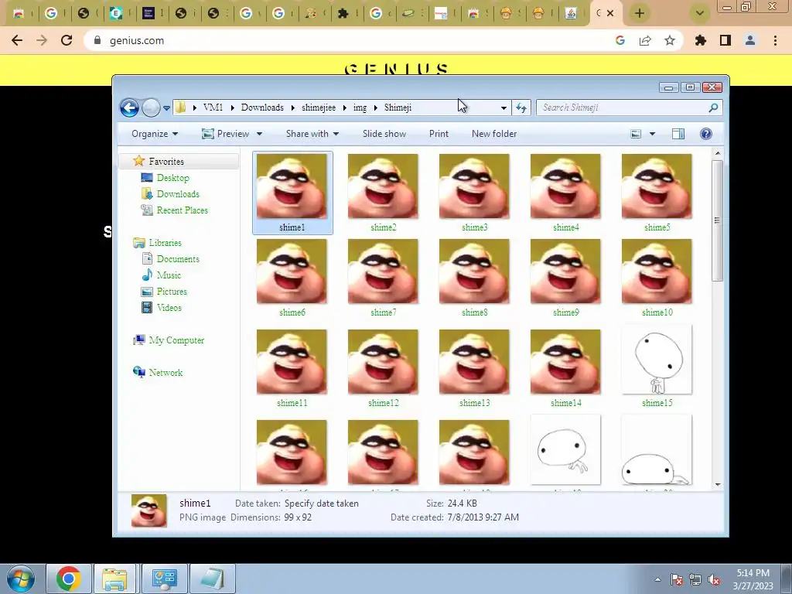Click the Chrome icon on the taskbar
The height and width of the screenshot is (594, 792).
[x=69, y=579]
